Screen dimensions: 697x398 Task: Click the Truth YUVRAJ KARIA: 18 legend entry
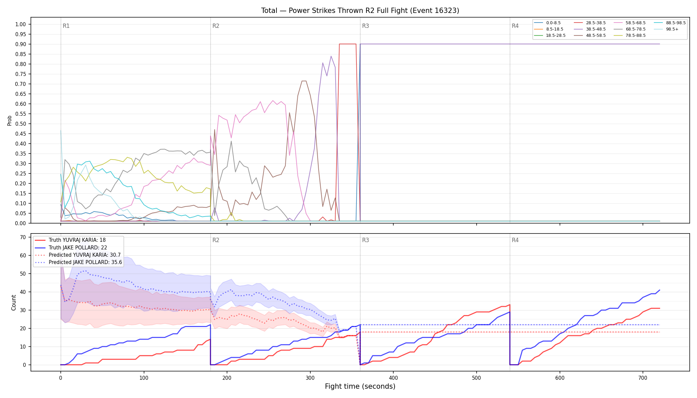(70, 240)
